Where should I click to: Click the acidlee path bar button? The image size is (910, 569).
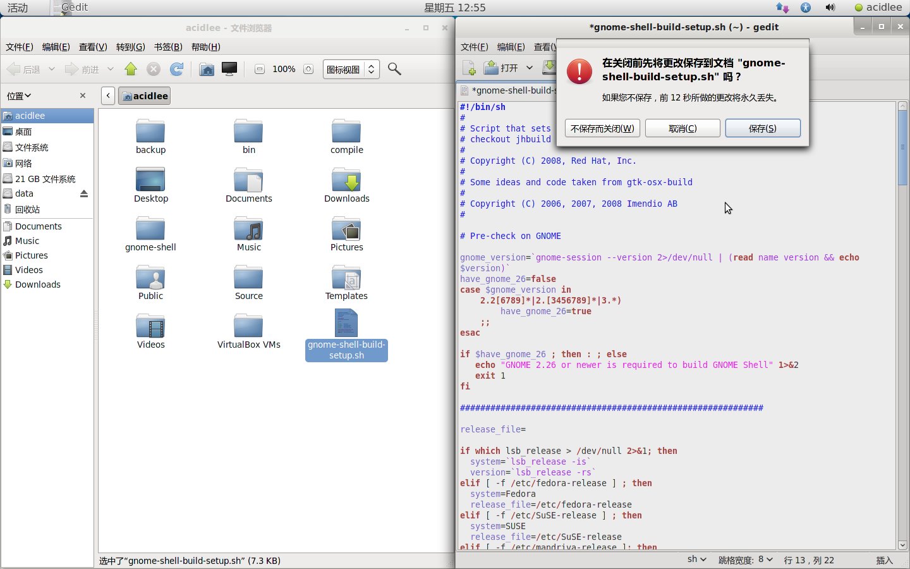tap(145, 96)
